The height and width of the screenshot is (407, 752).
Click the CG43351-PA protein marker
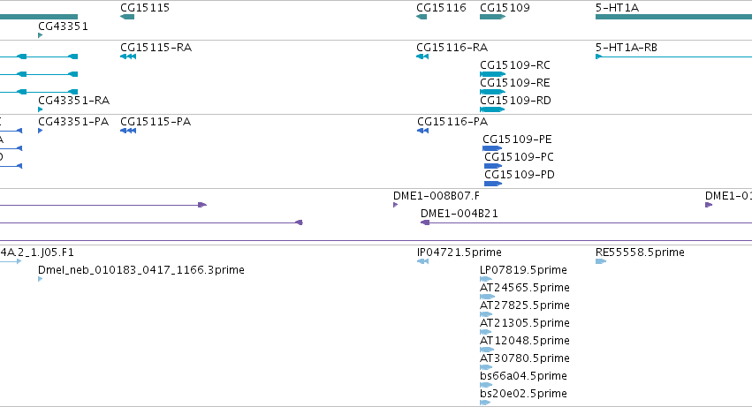pyautogui.click(x=41, y=131)
